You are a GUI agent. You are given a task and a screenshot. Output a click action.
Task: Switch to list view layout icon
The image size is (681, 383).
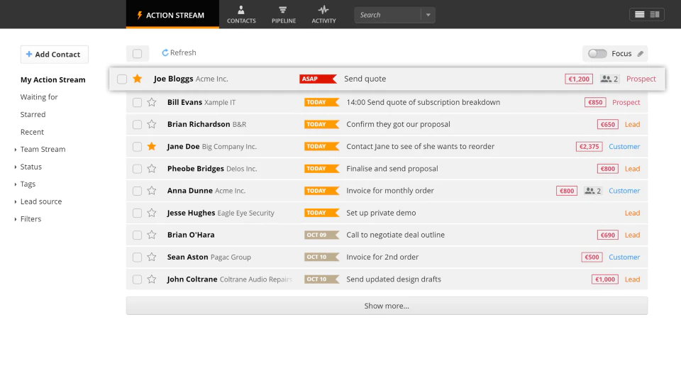(x=639, y=15)
